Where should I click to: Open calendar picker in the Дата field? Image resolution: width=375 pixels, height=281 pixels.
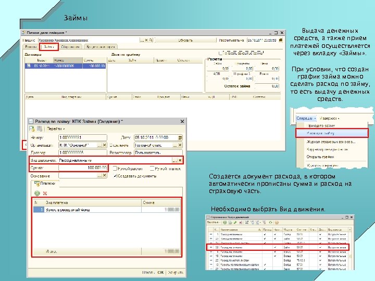(x=180, y=137)
